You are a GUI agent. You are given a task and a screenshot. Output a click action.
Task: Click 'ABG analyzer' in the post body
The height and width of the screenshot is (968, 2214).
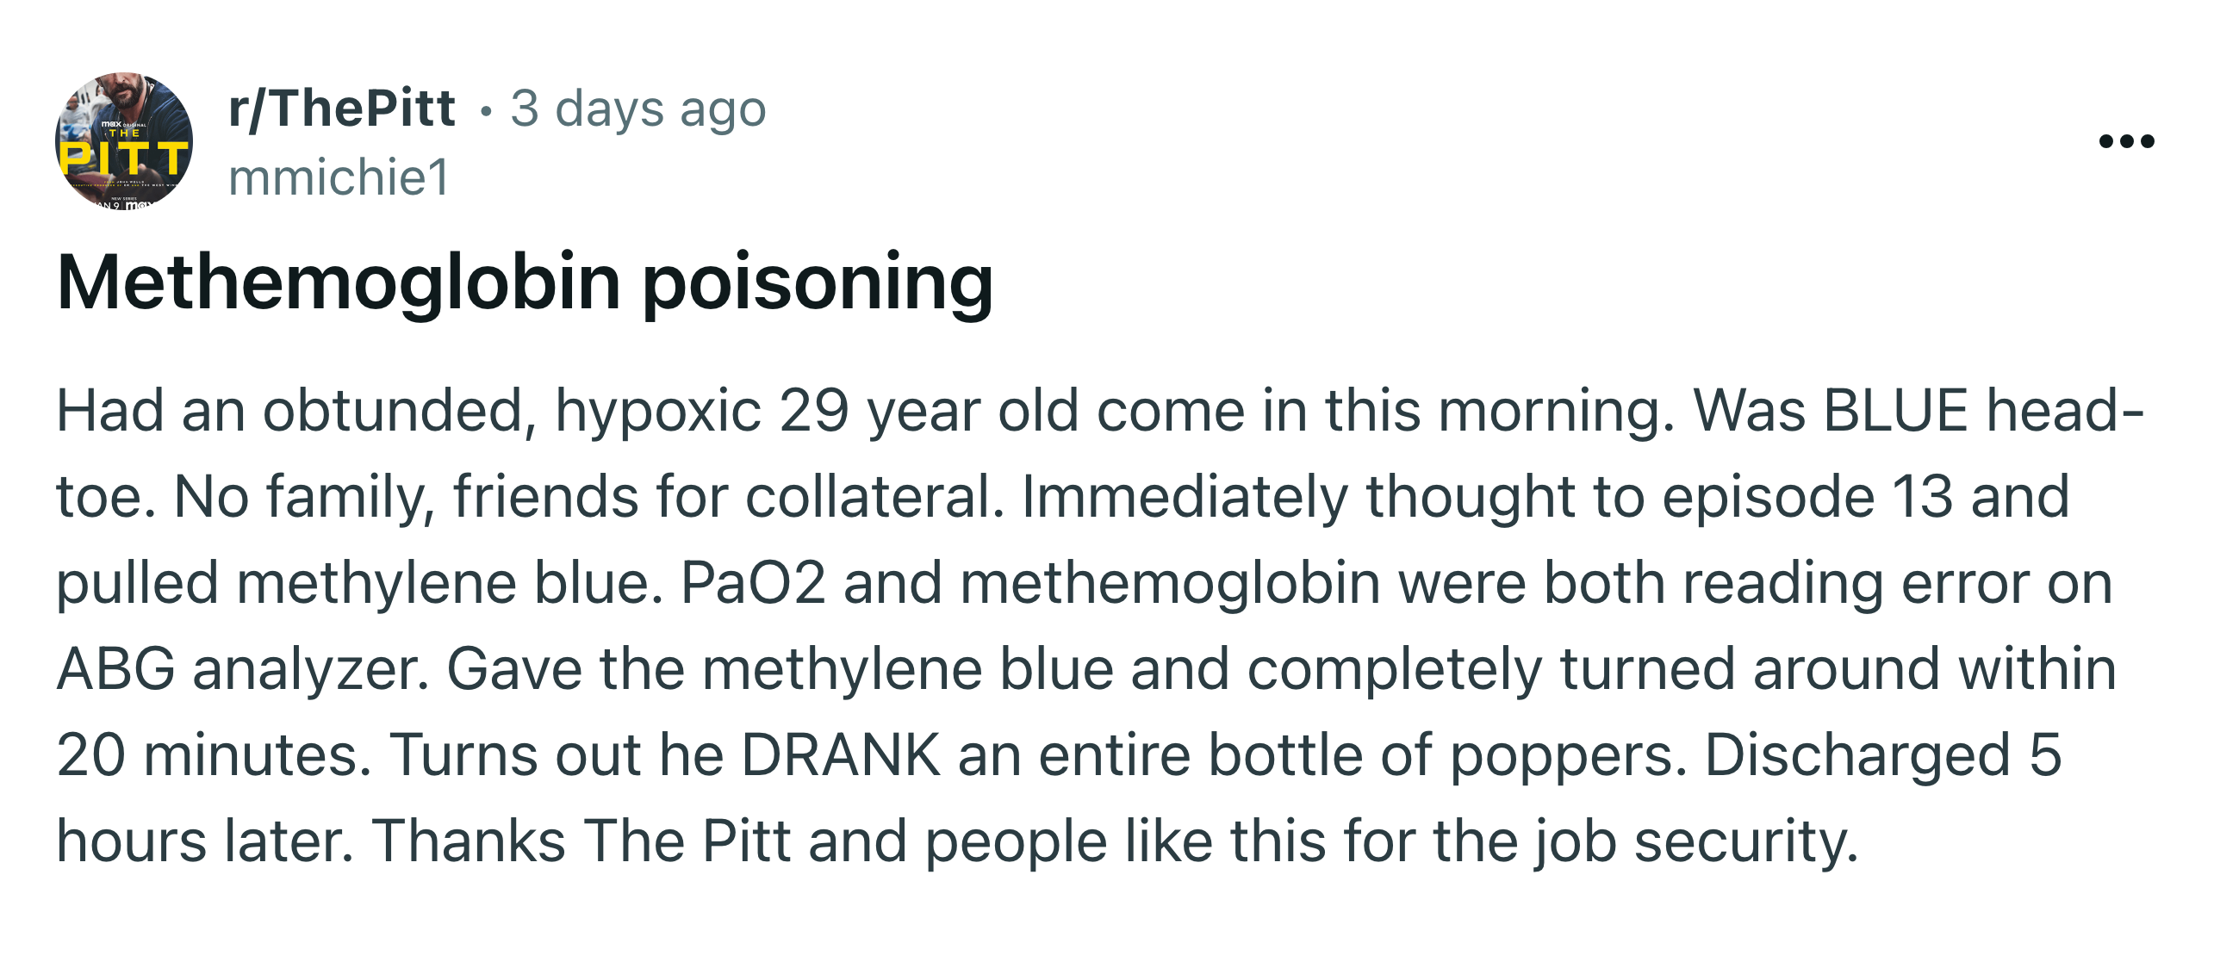242,669
